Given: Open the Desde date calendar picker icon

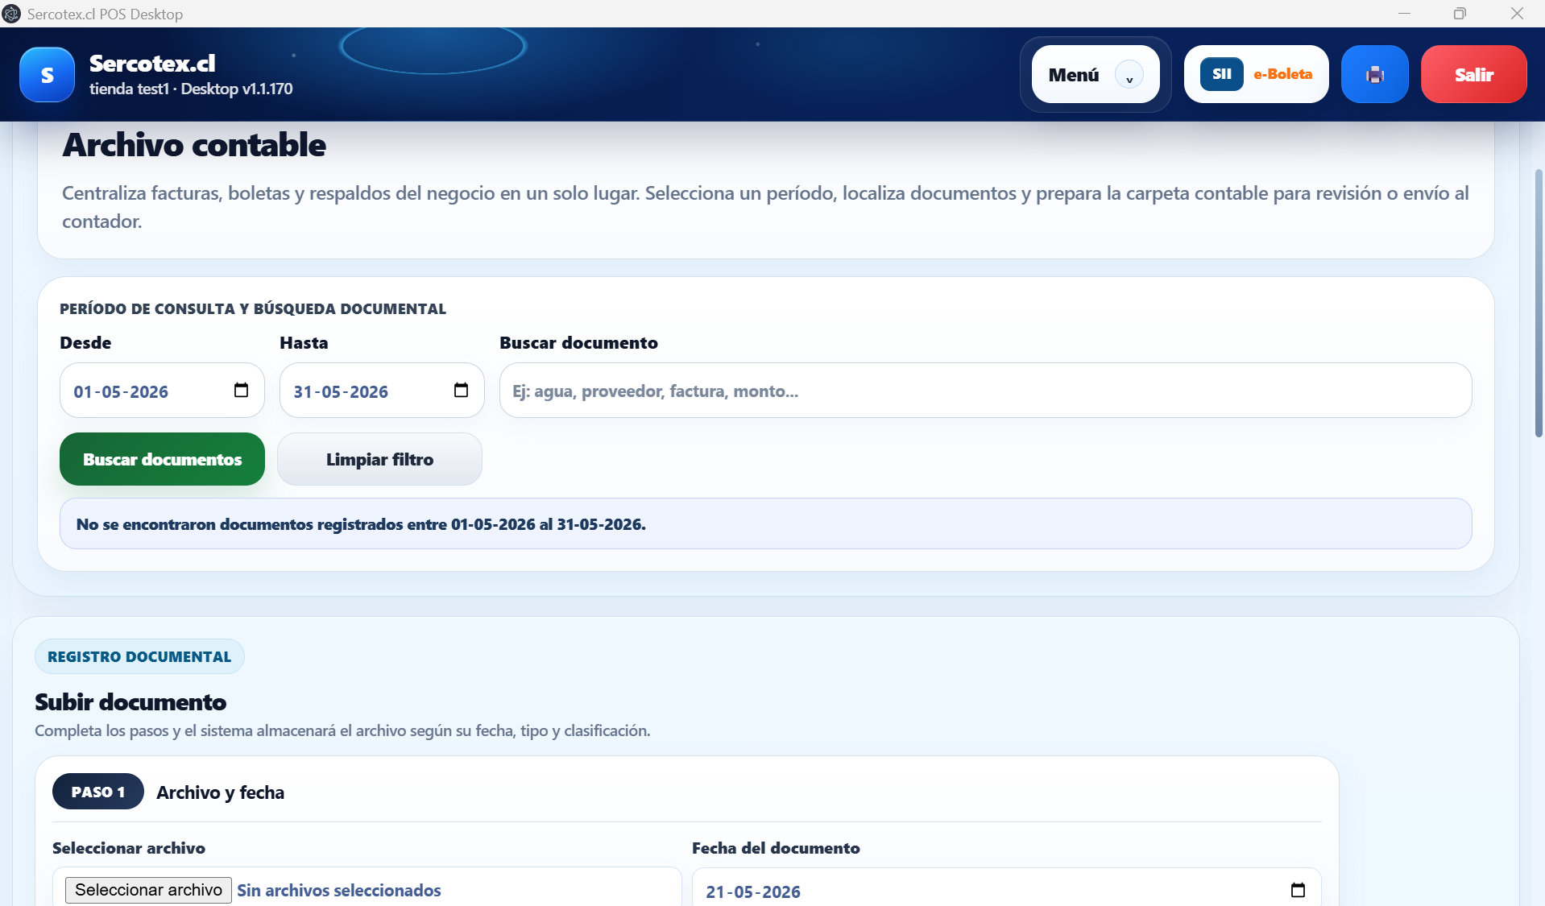Looking at the screenshot, I should tap(241, 391).
